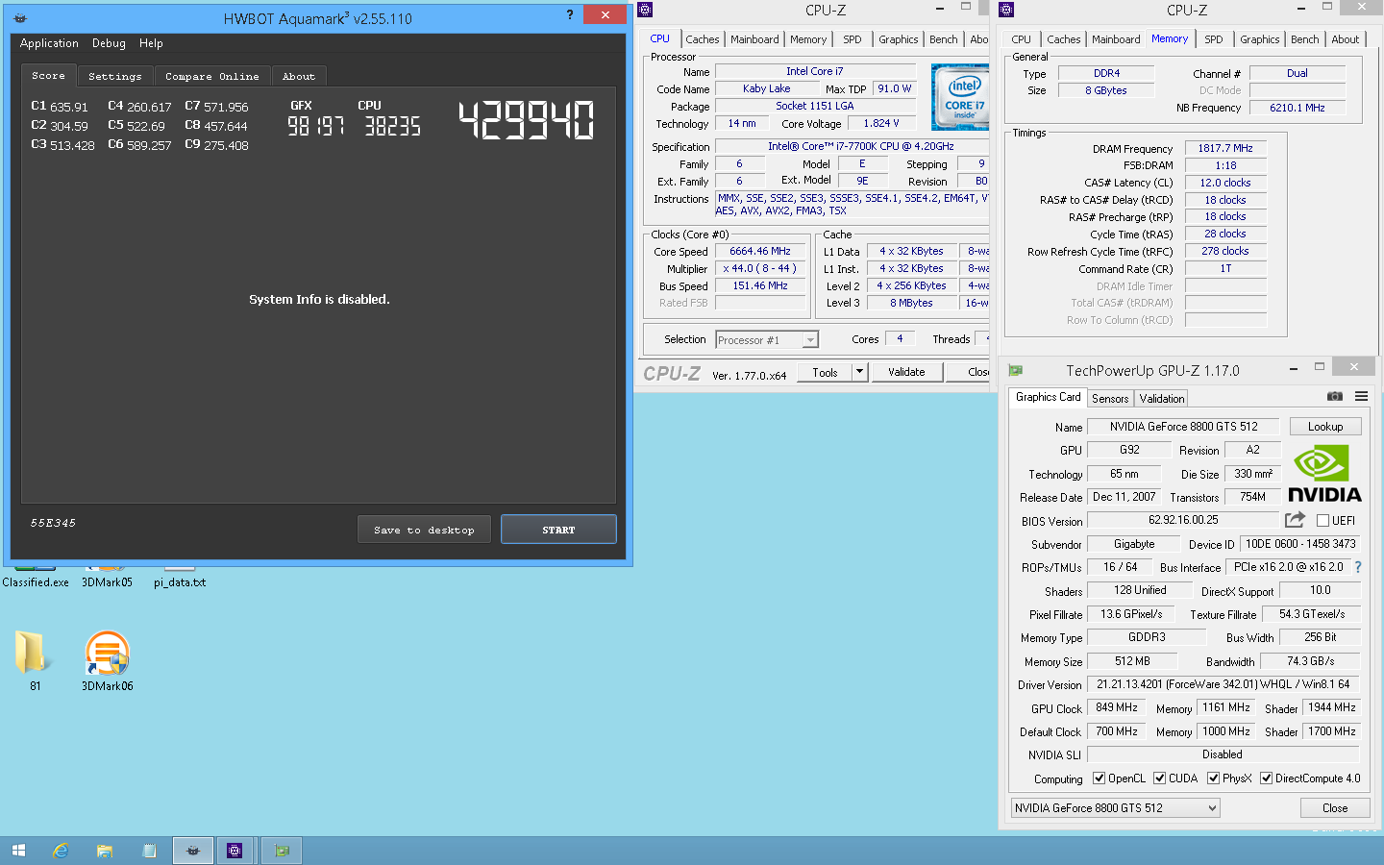Click the NVIDIA logo in GPU-Z
The height and width of the screenshot is (865, 1384).
[1324, 474]
